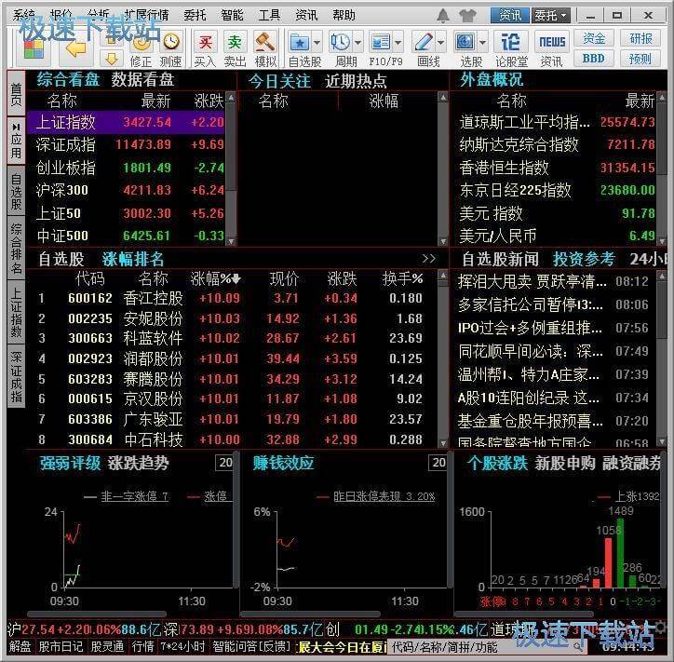Expand the 自选股 toolbar dropdown arrow
The height and width of the screenshot is (662, 674).
[x=317, y=43]
